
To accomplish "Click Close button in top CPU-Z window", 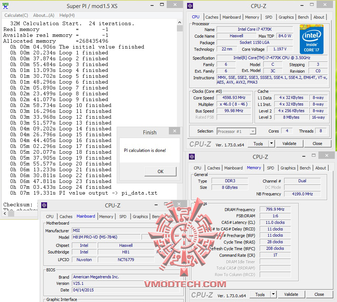I will click(317, 144).
